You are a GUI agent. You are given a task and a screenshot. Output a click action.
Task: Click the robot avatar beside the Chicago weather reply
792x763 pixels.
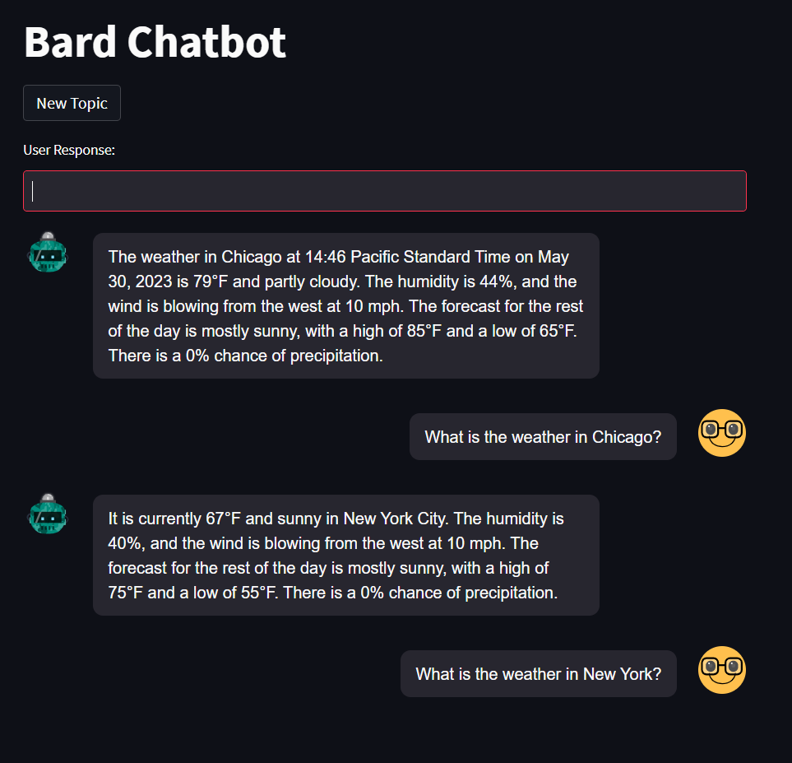(47, 253)
